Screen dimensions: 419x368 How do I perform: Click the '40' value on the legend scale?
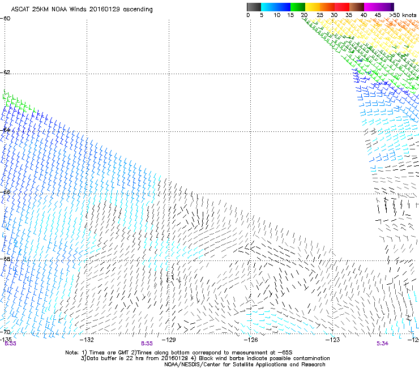pyautogui.click(x=364, y=15)
